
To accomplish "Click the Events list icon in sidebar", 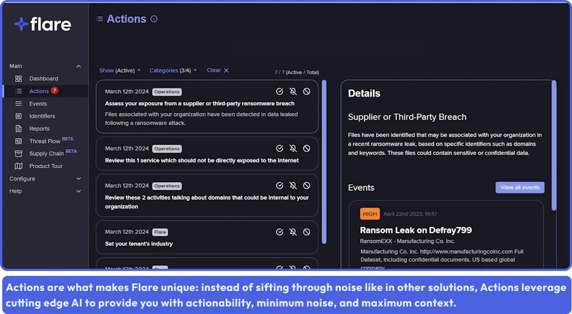I will click(x=18, y=103).
